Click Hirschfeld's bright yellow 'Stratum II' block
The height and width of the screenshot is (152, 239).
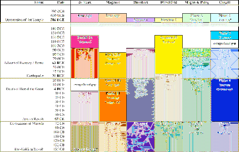tap(169, 55)
